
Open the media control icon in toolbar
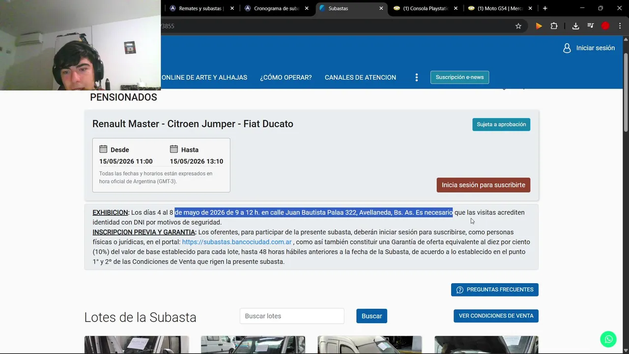point(591,26)
